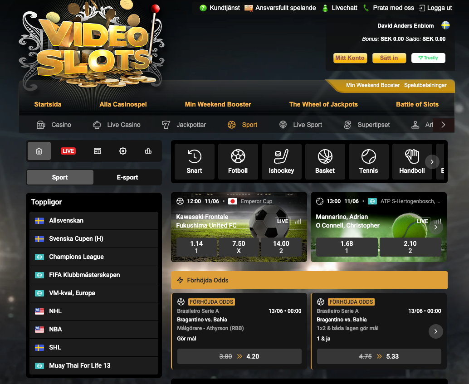Bet 1.68 on Mannarino, Adrian
The width and height of the screenshot is (469, 384).
coord(347,247)
